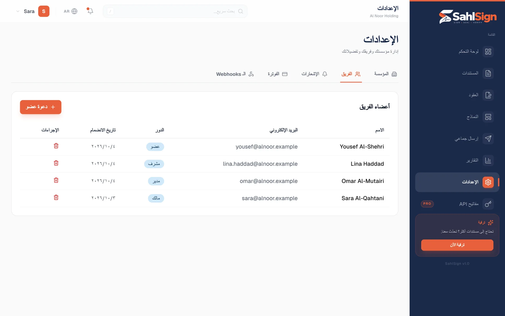Click email lina.haddad@alnoor.example

pos(260,164)
